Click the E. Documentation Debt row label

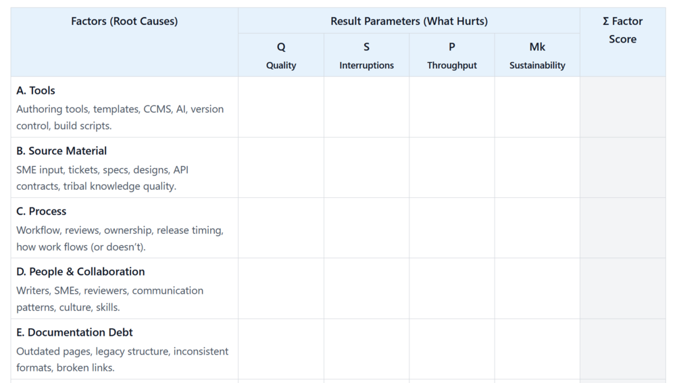pyautogui.click(x=74, y=332)
